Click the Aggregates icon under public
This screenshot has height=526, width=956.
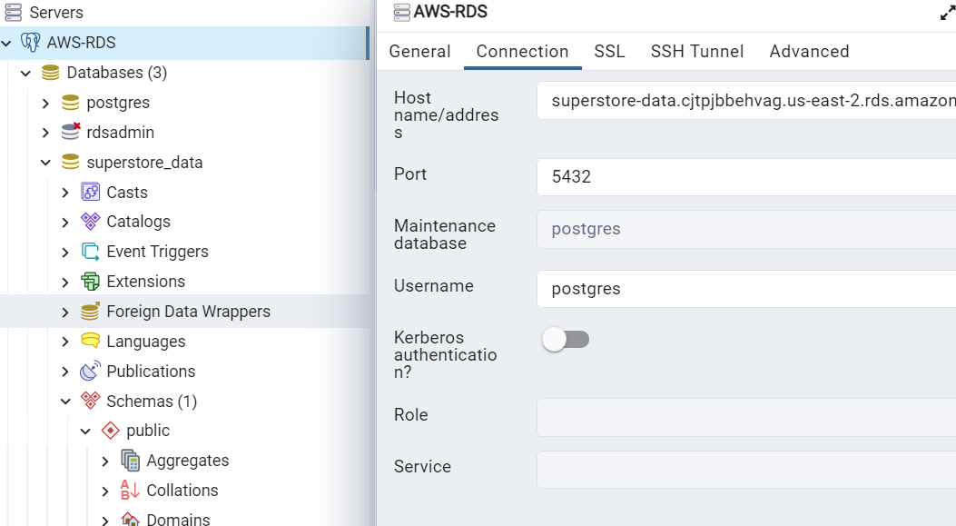131,461
